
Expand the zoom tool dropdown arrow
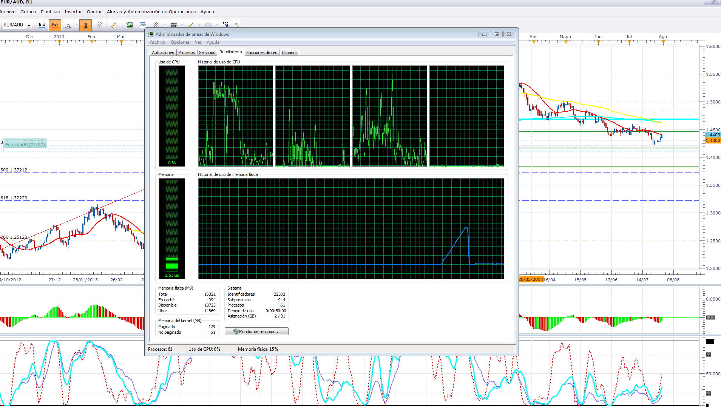tap(77, 25)
